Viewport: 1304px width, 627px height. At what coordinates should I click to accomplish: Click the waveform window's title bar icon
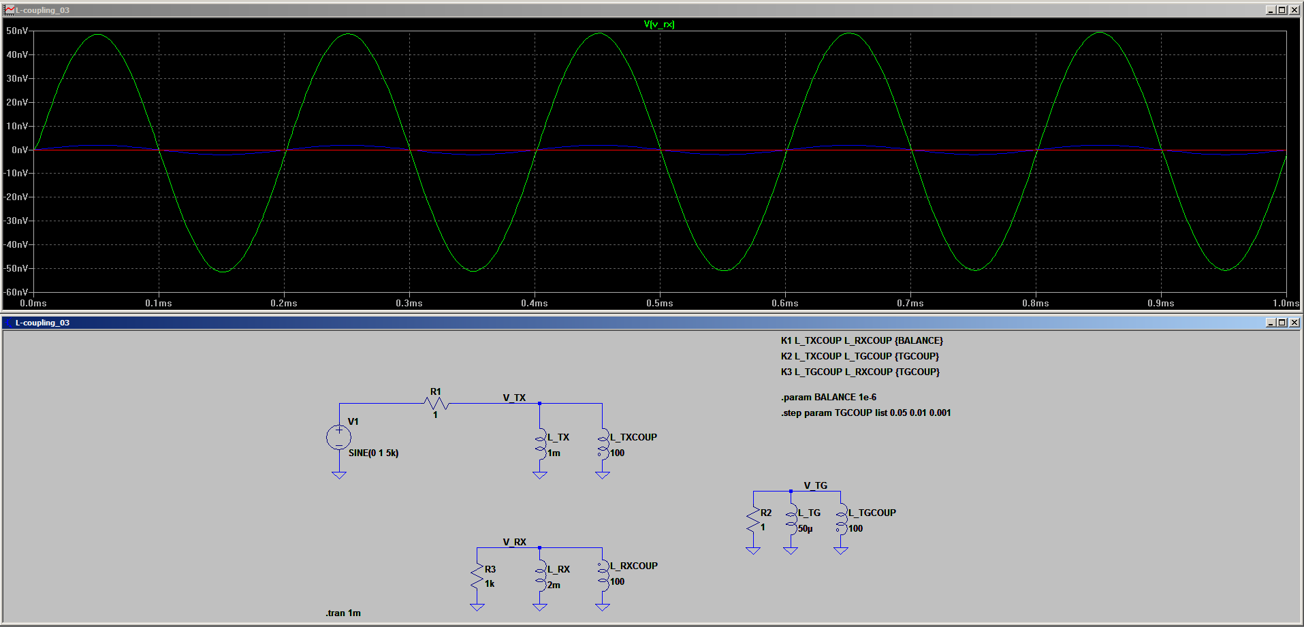pyautogui.click(x=9, y=10)
